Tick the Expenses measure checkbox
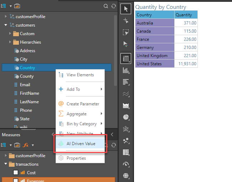Screen dimensions: 232x182 coord(15,181)
